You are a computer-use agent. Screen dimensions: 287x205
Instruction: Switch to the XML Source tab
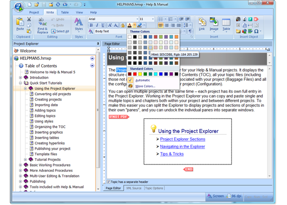pyautogui.click(x=134, y=188)
